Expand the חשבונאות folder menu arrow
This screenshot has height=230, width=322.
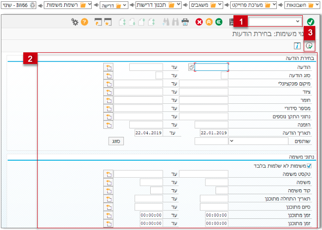point(317,5)
